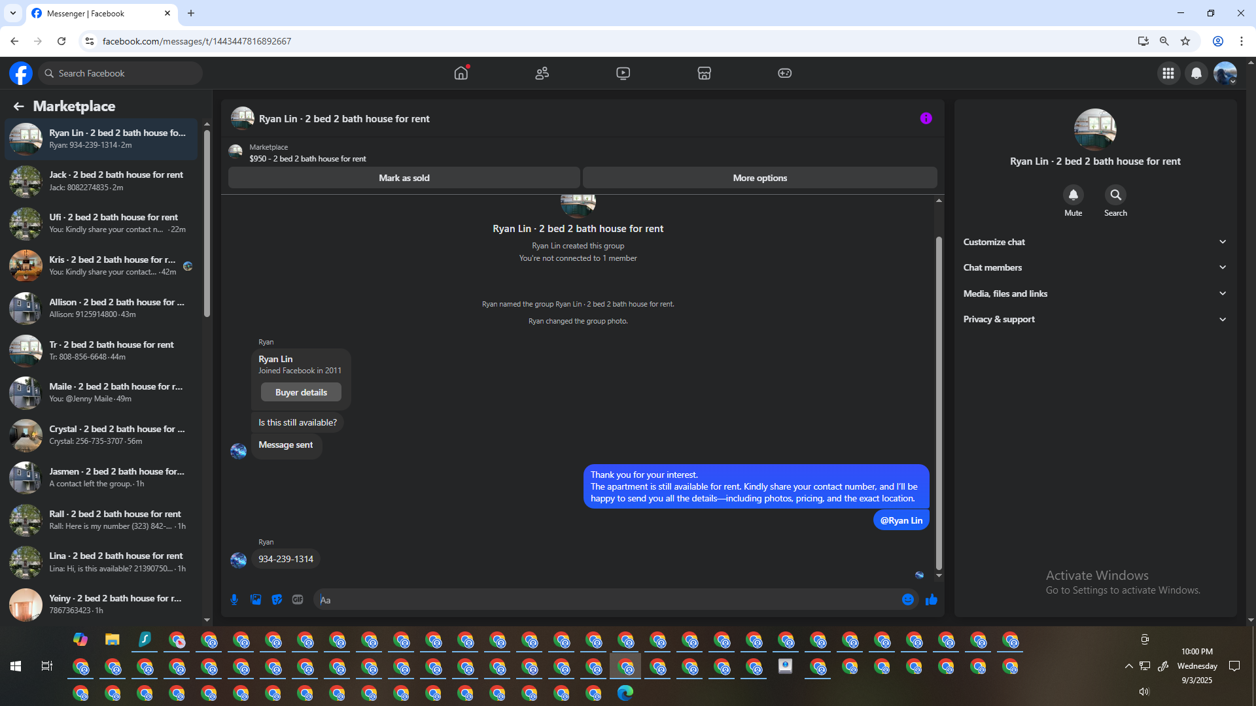The height and width of the screenshot is (706, 1256).
Task: Open the Windows notification center icon
Action: coord(1234,666)
